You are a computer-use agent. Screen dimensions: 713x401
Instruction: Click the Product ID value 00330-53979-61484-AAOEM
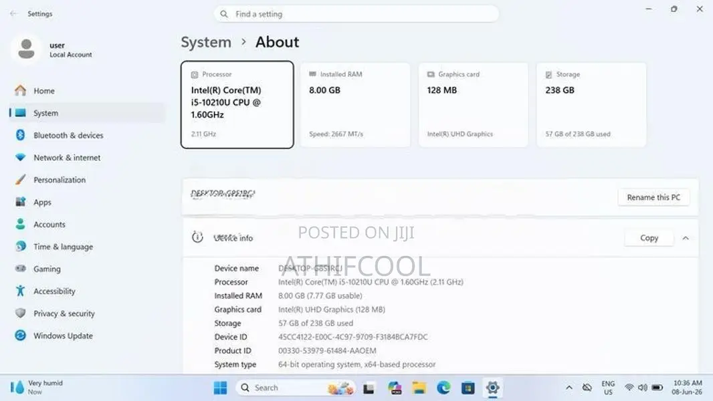pyautogui.click(x=327, y=351)
